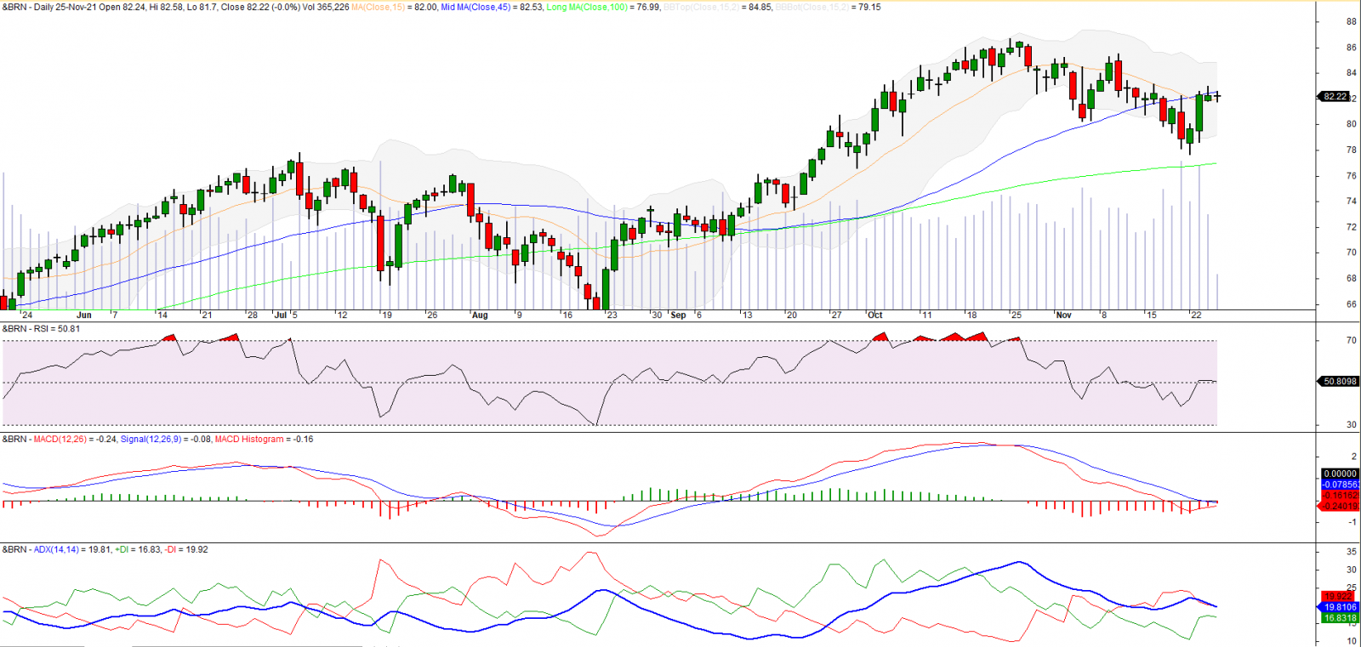Click the 66 price axis label
The width and height of the screenshot is (1361, 647).
[x=1352, y=304]
